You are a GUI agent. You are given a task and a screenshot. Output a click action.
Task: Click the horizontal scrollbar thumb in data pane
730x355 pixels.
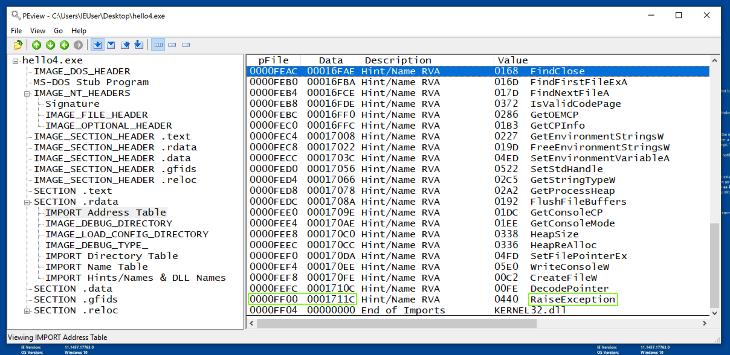396,323
